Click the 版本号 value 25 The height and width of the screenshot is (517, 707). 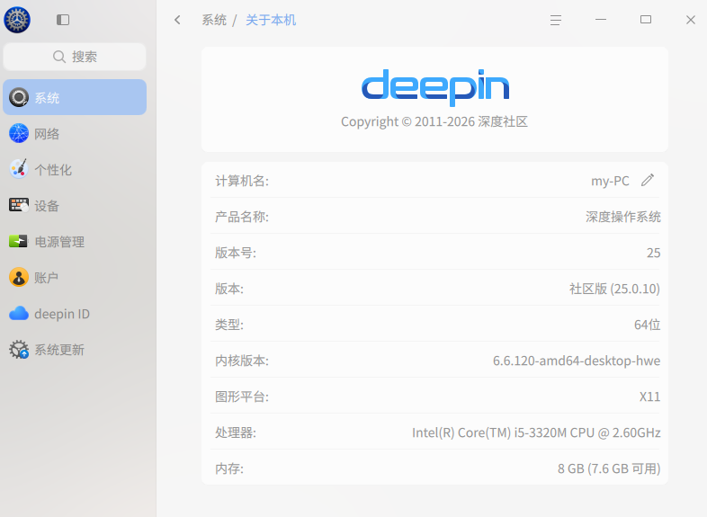click(x=653, y=253)
